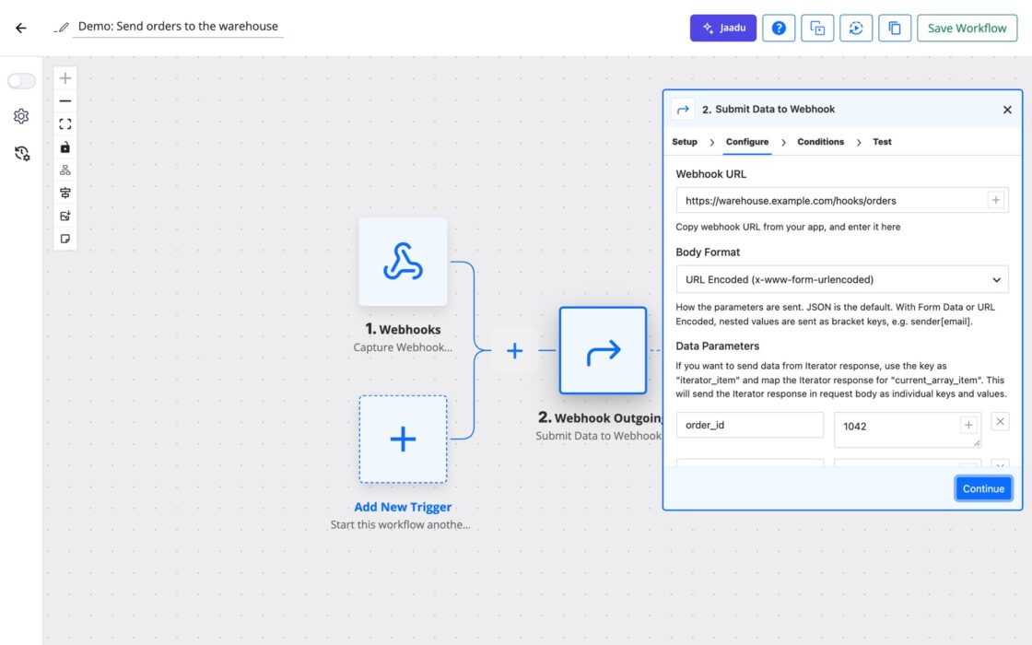Zoom in on the canvas
This screenshot has height=645, width=1032.
point(65,78)
